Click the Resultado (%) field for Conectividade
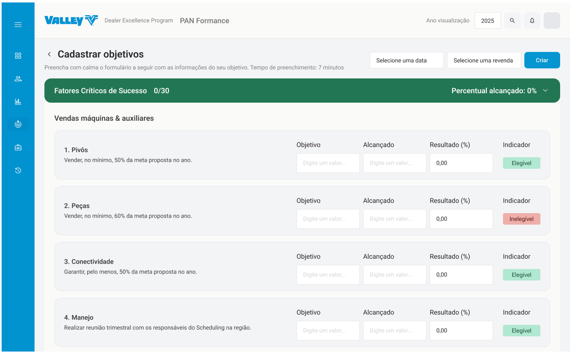Screen dimensions: 570x354 coord(461,275)
